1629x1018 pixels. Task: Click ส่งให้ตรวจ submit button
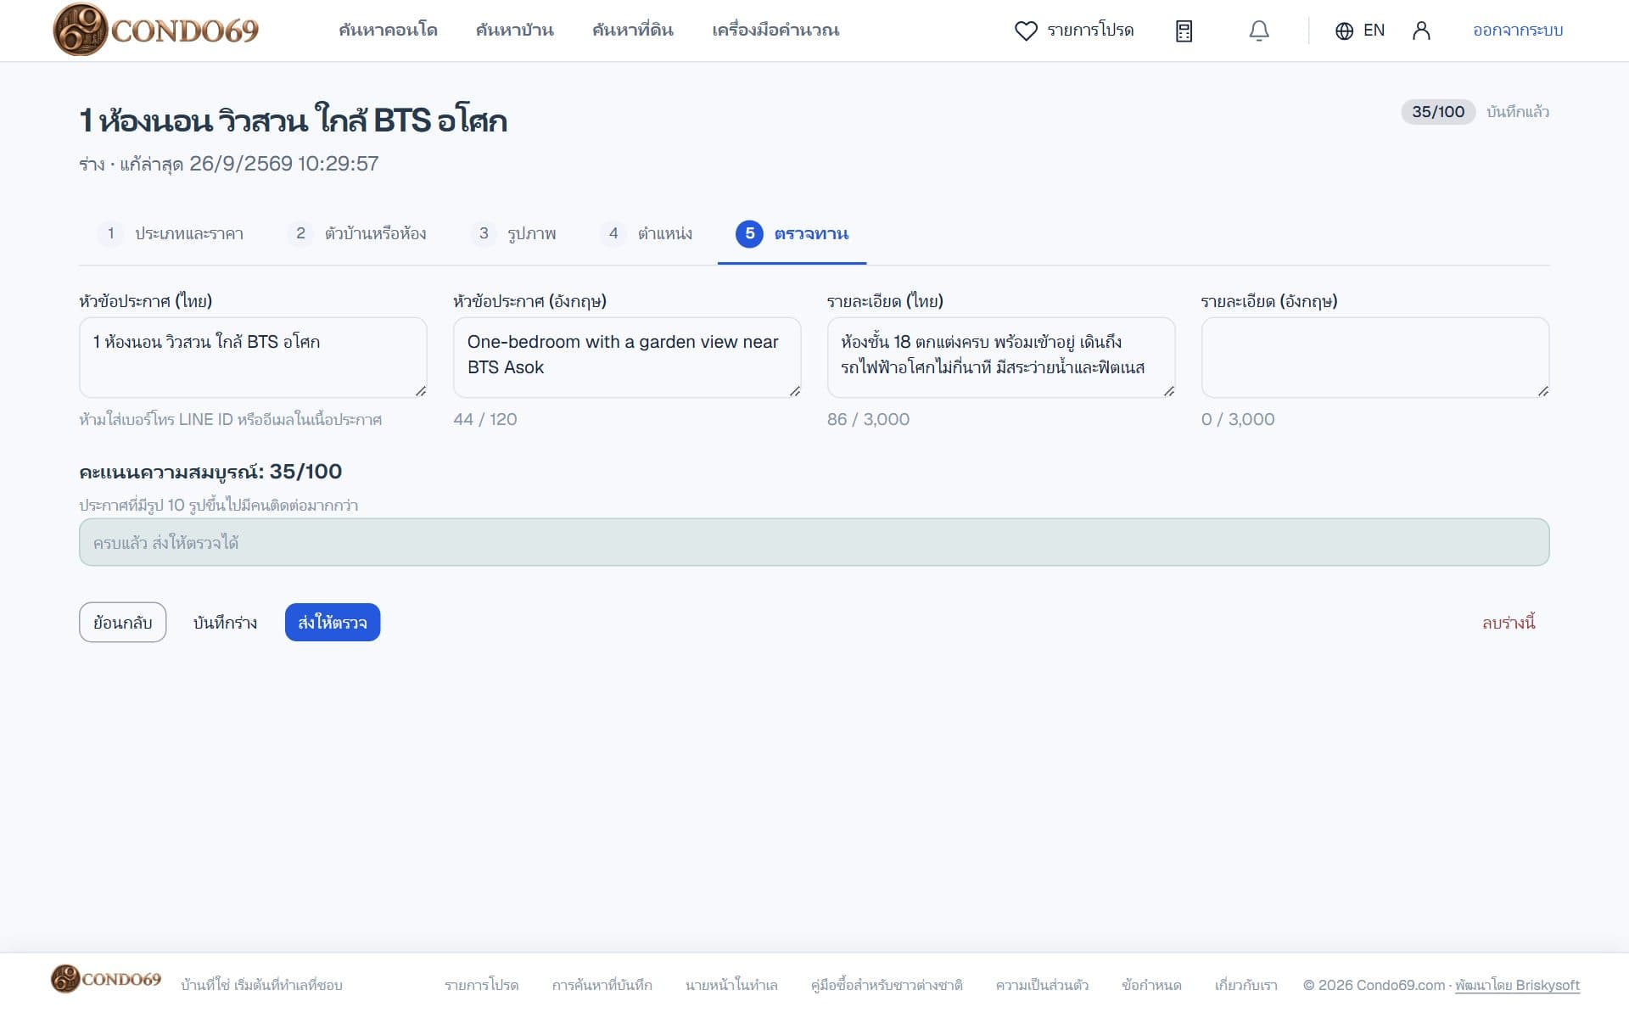(333, 623)
